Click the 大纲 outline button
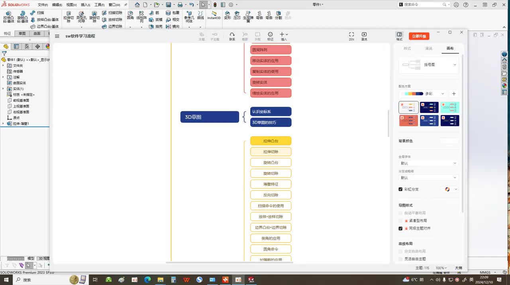The width and height of the screenshot is (510, 285). coord(459,268)
